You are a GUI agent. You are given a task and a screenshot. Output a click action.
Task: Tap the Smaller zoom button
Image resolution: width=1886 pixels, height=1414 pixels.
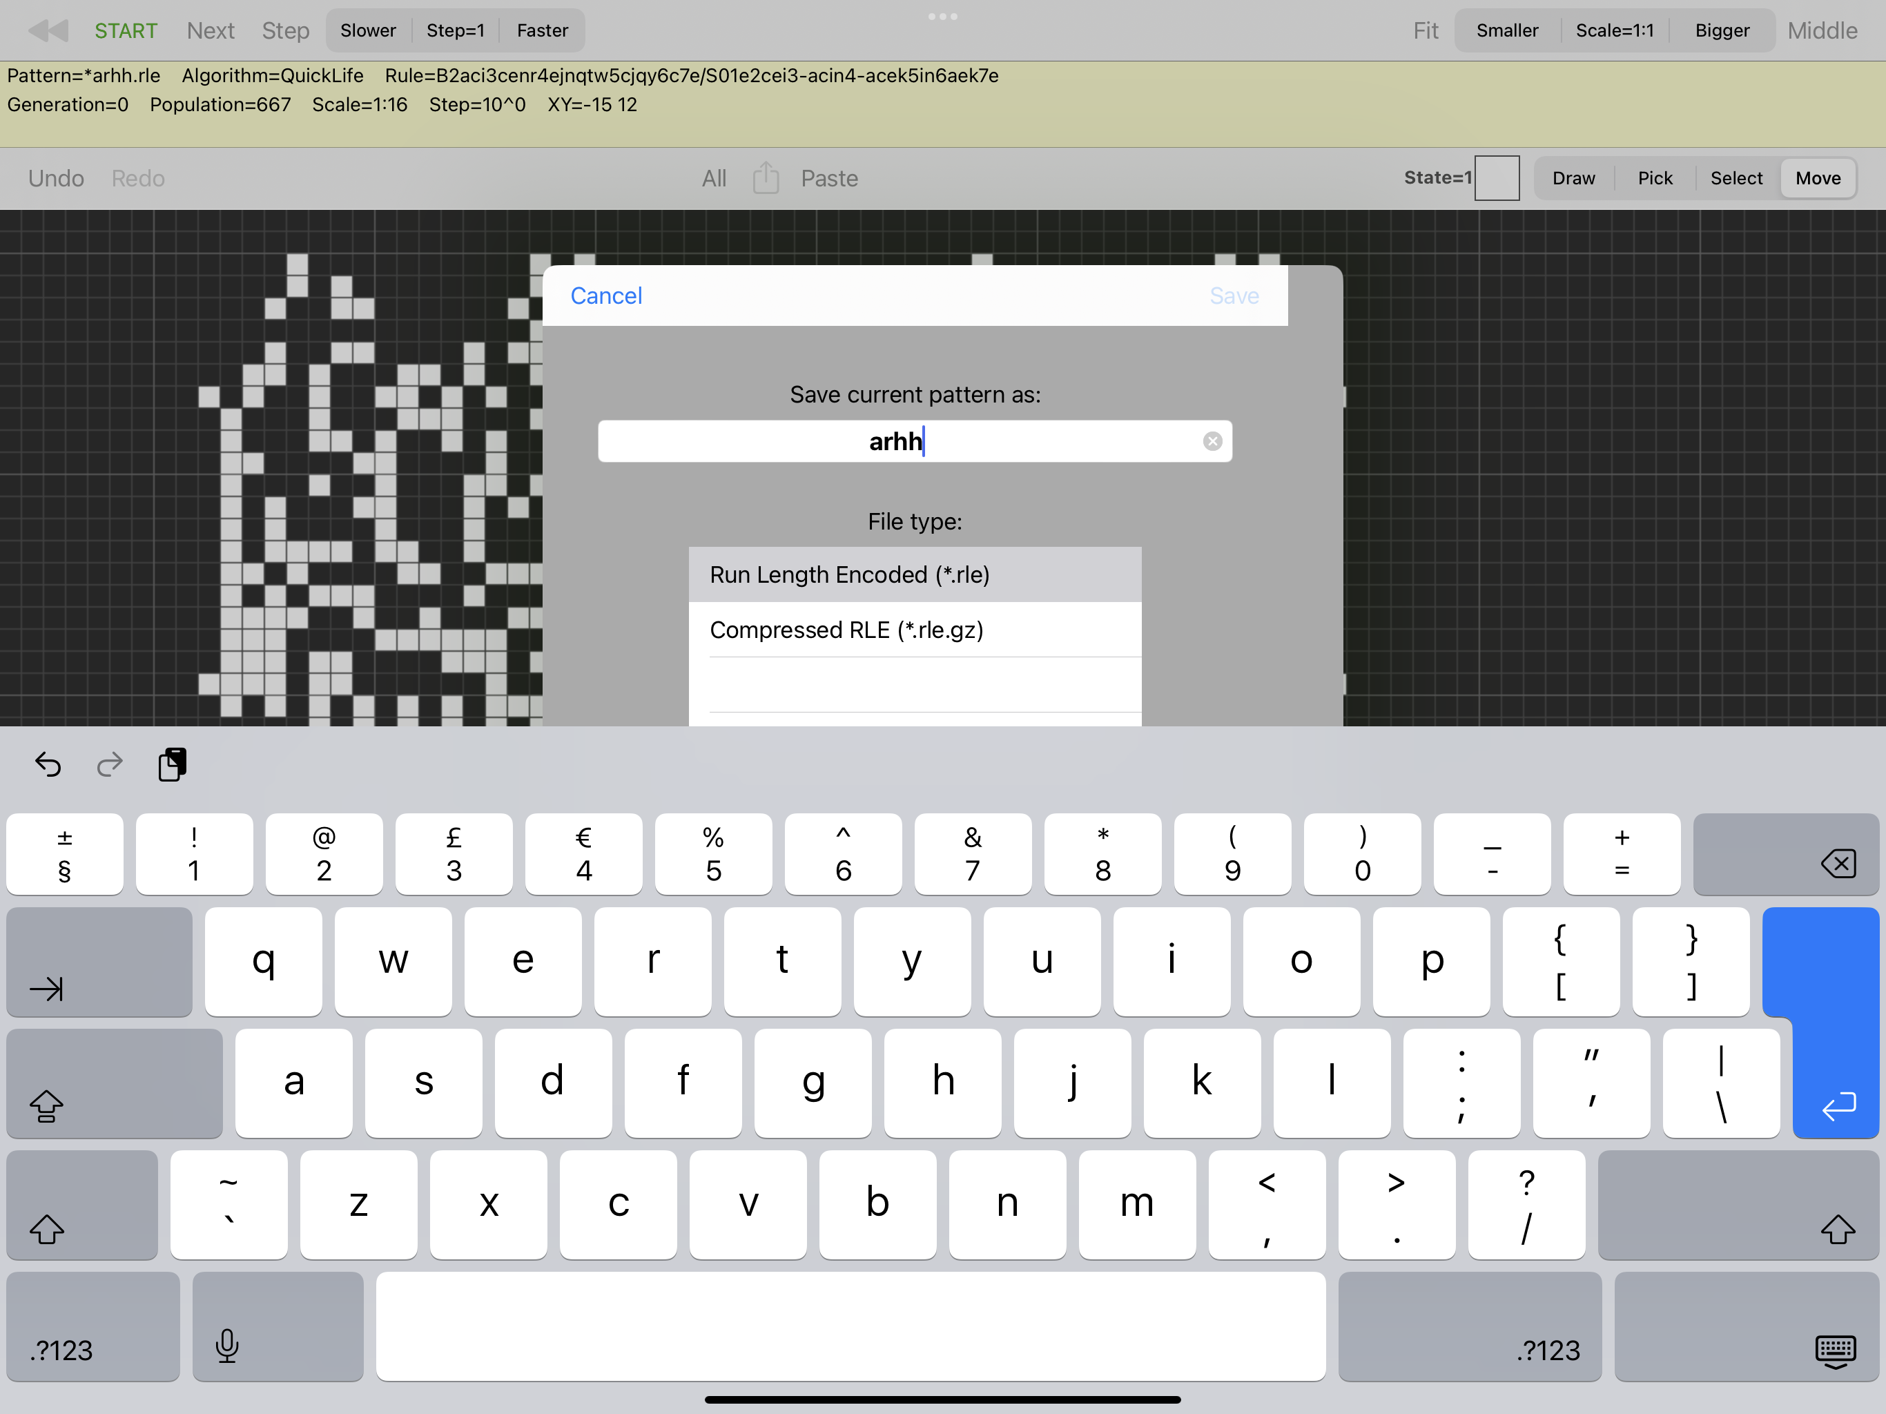pyautogui.click(x=1508, y=30)
